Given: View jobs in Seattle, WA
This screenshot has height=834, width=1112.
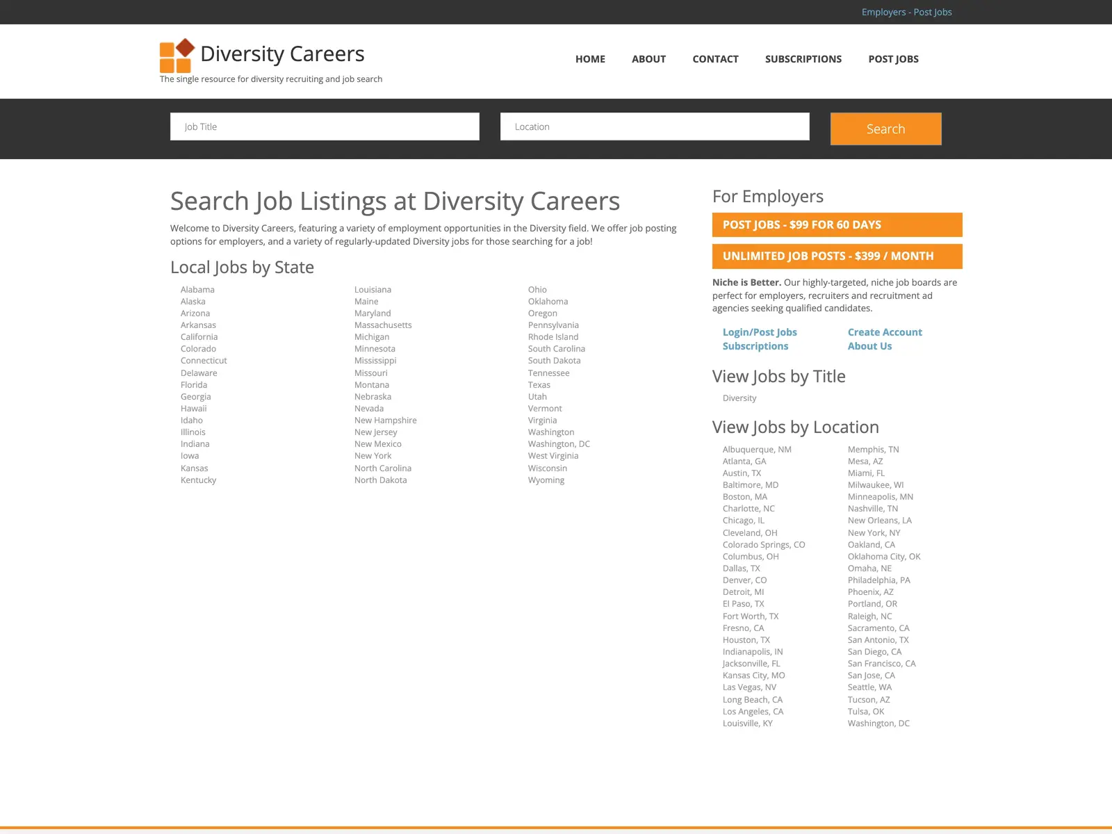Looking at the screenshot, I should tap(869, 687).
